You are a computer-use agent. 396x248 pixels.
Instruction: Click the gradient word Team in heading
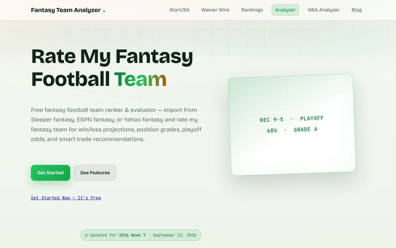point(140,79)
